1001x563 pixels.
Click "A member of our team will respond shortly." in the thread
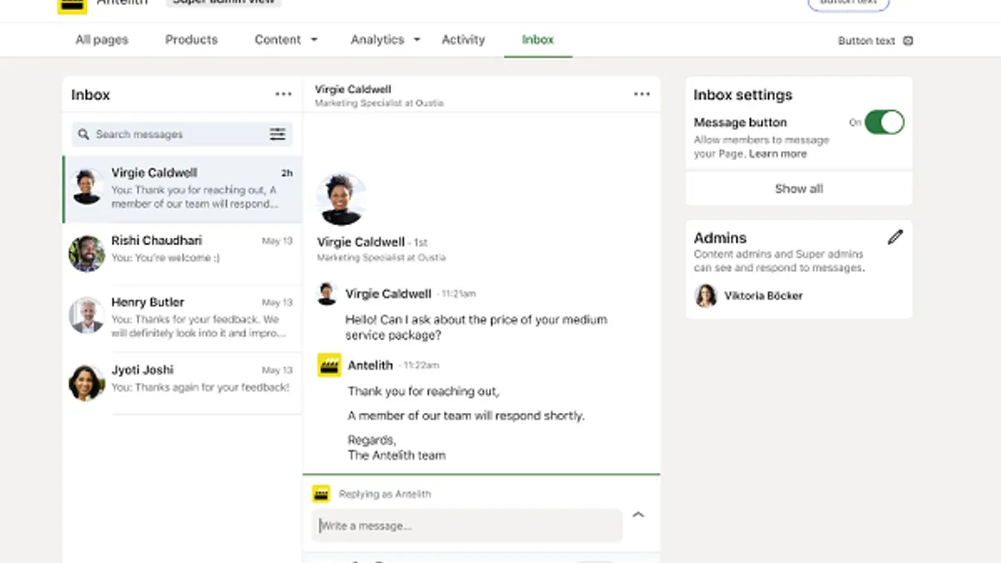(x=466, y=415)
